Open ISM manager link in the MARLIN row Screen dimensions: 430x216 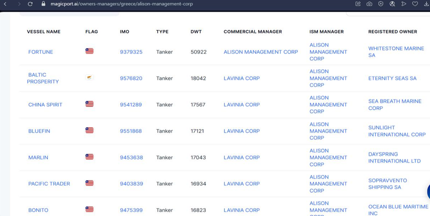click(328, 157)
